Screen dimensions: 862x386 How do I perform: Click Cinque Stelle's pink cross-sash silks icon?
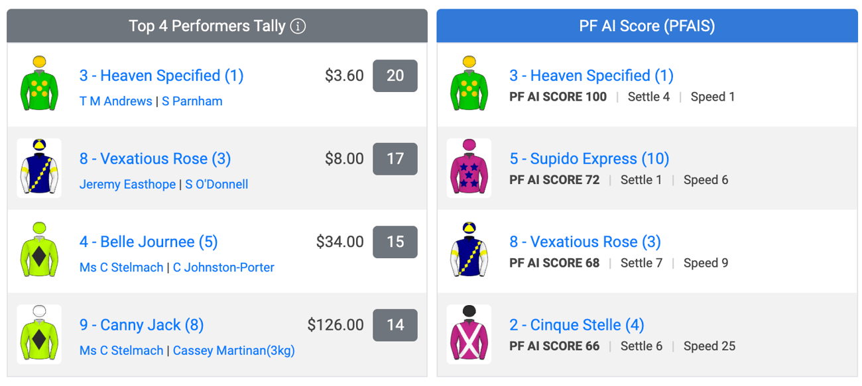pos(469,334)
